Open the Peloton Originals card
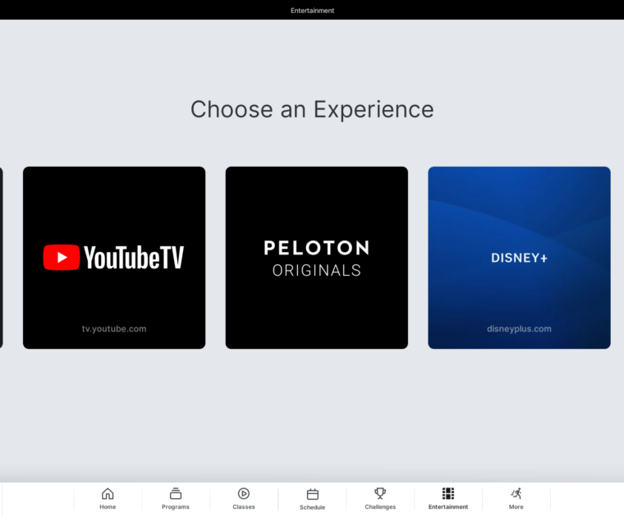The width and height of the screenshot is (624, 517). (x=317, y=258)
